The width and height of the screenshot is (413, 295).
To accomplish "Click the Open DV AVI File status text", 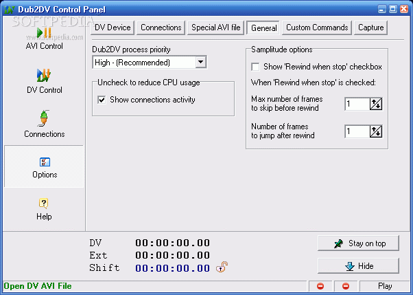I will [38, 286].
